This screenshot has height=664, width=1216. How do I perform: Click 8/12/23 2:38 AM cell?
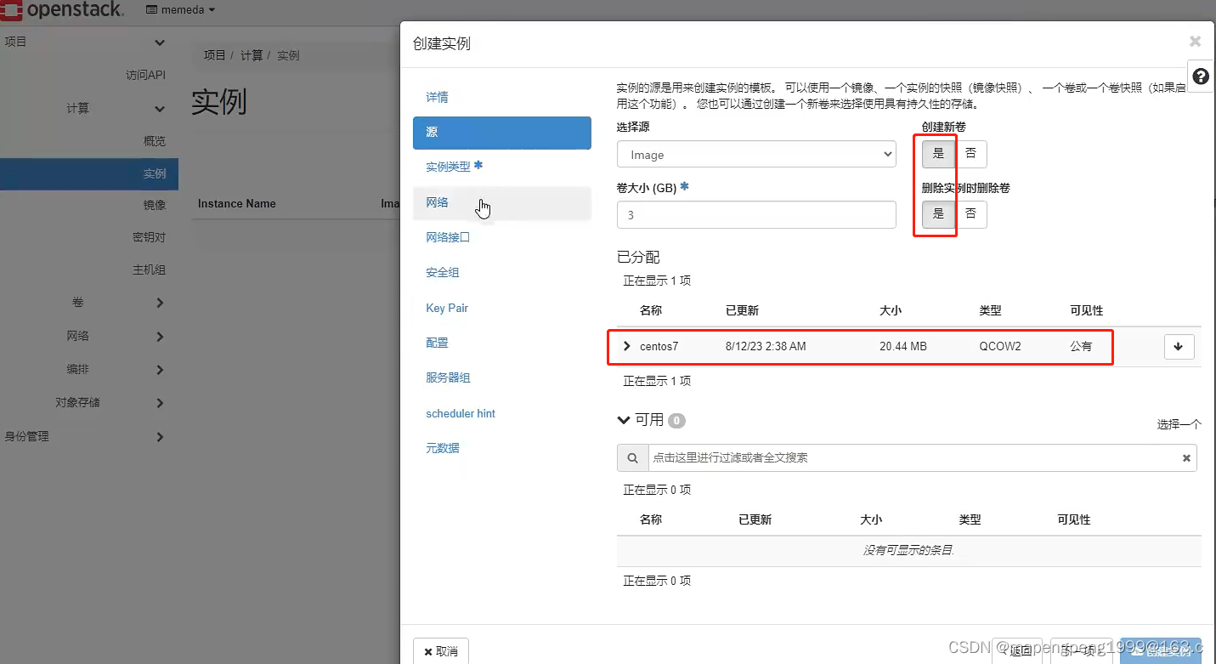(766, 346)
